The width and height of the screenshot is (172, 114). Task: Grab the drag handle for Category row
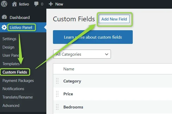[x=57, y=81]
